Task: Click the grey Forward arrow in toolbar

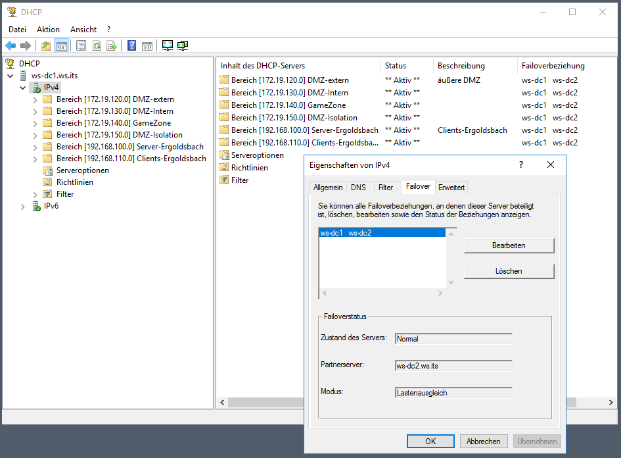Action: [x=26, y=46]
